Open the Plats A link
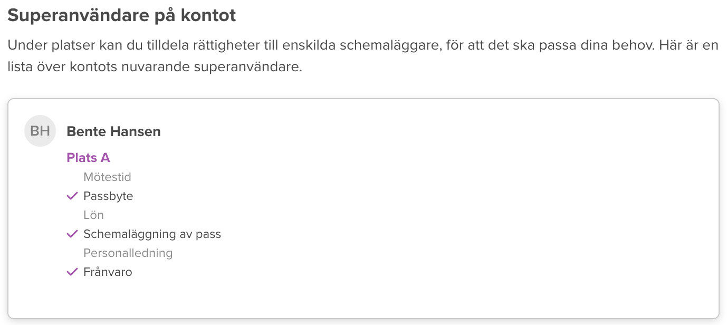This screenshot has height=325, width=727. (88, 158)
